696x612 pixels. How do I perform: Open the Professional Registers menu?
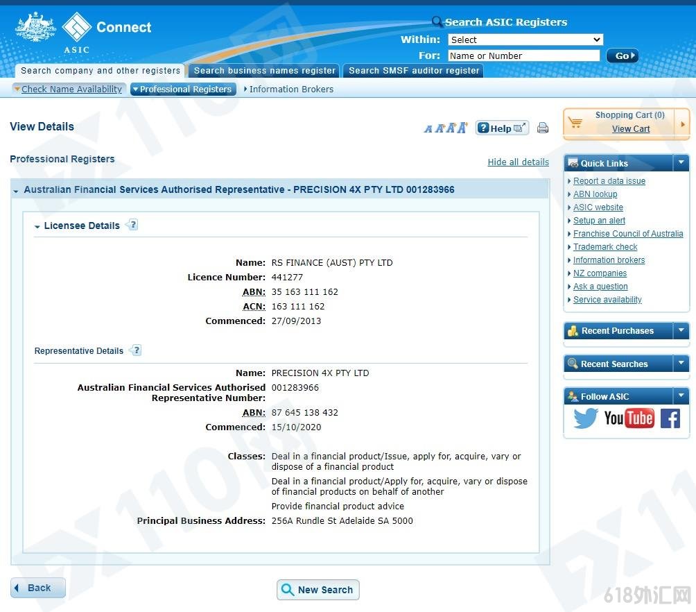(x=183, y=89)
